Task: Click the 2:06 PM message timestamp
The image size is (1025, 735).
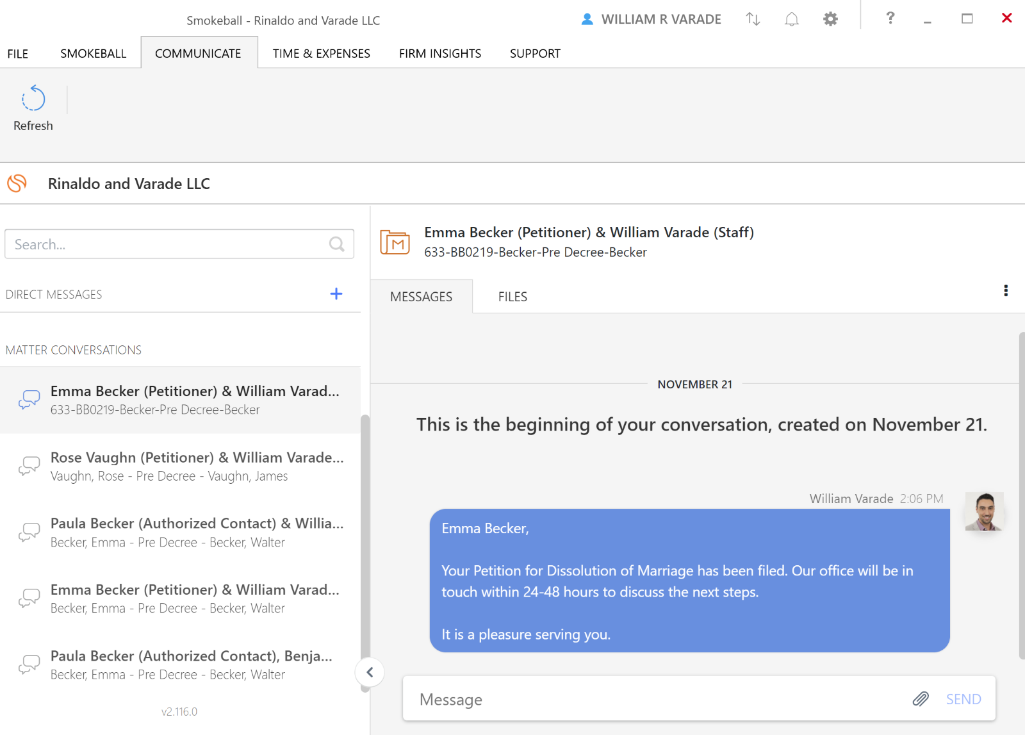Action: point(921,499)
